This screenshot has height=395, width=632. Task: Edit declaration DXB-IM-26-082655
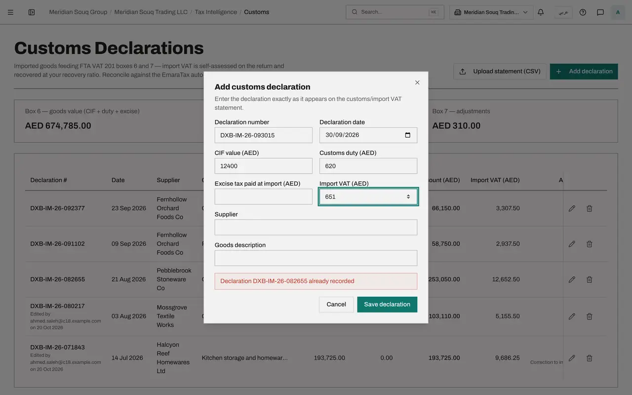pos(572,279)
